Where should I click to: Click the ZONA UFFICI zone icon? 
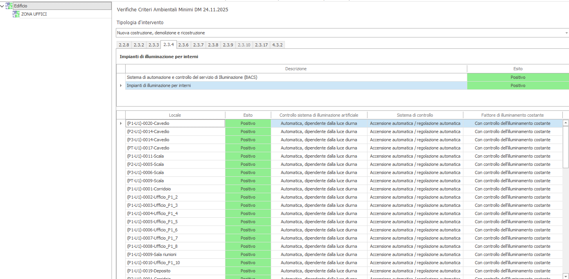click(x=16, y=14)
